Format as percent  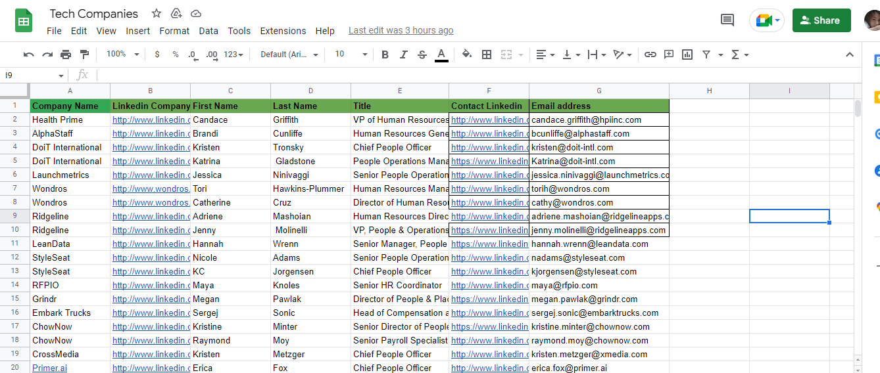coord(176,55)
